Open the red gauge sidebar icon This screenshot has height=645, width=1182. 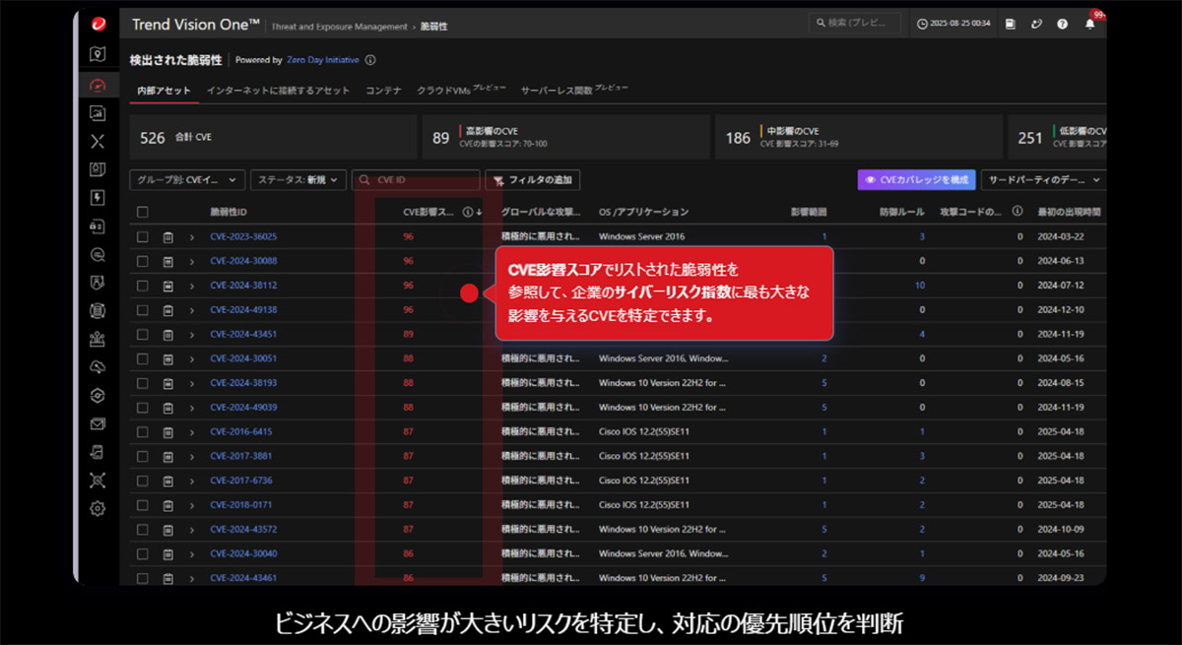(98, 85)
